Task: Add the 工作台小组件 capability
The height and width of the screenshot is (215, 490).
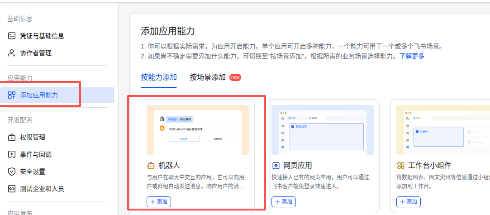Action: [x=409, y=202]
